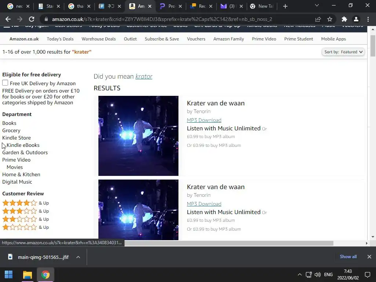Open first Krater van de waan title
The image size is (376, 282).
216,103
